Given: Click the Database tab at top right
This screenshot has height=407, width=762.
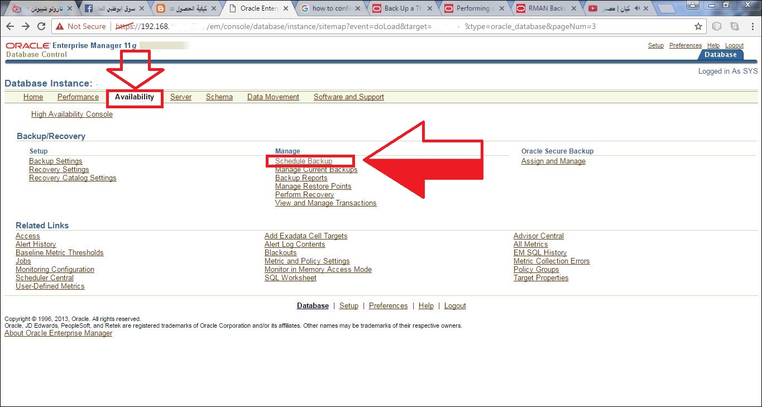Looking at the screenshot, I should click(721, 55).
